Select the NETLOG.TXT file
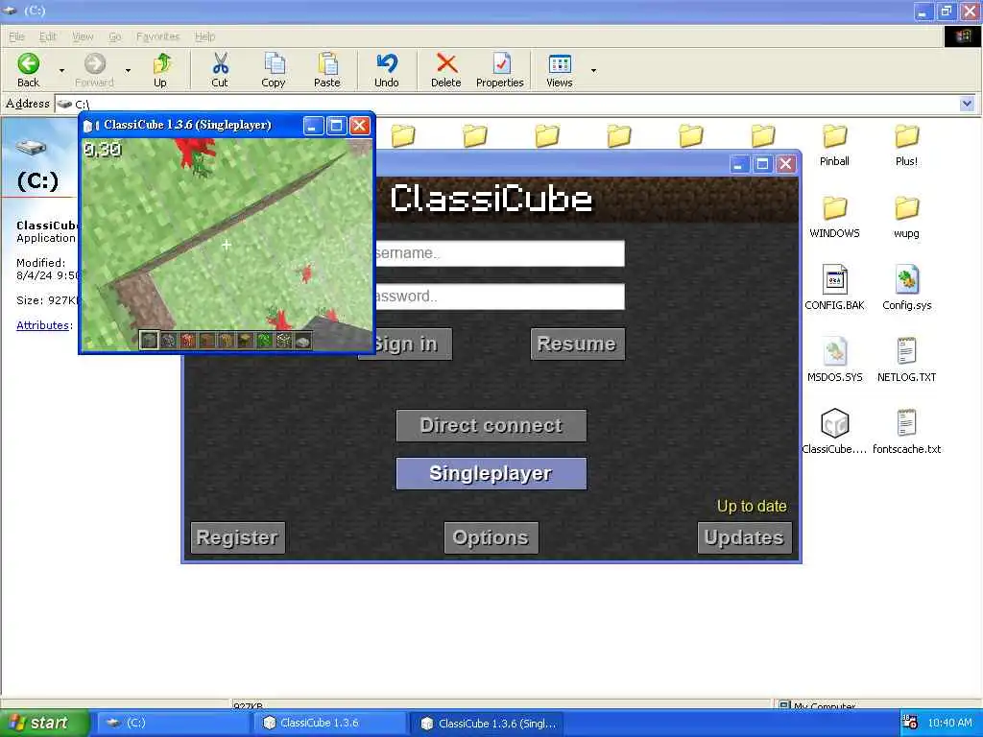The width and height of the screenshot is (983, 737). click(906, 361)
